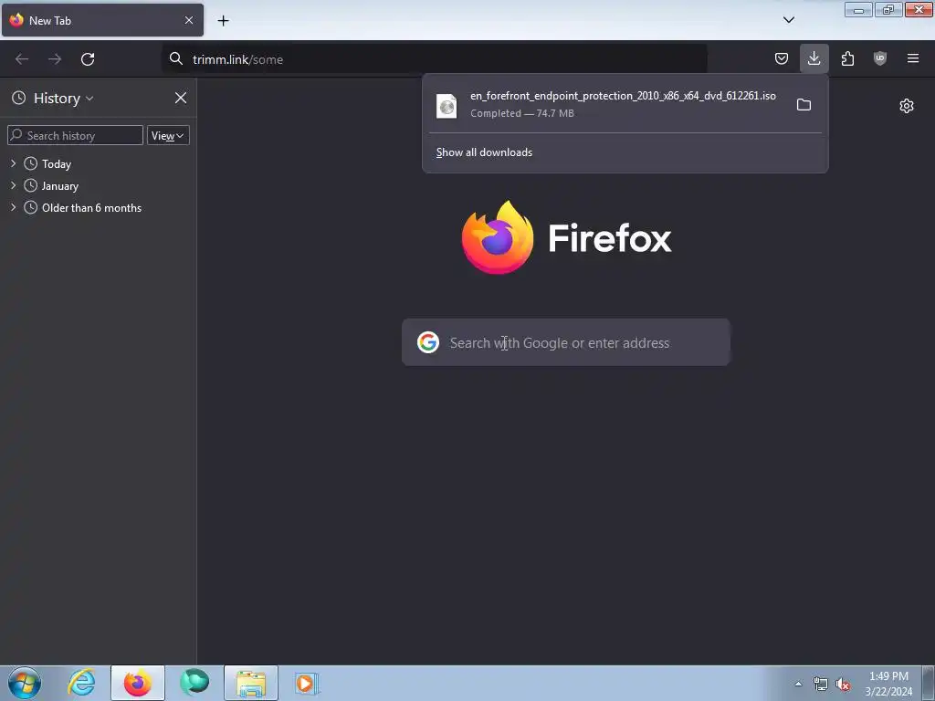Click the muted volume tray icon
Image resolution: width=935 pixels, height=701 pixels.
(x=843, y=685)
